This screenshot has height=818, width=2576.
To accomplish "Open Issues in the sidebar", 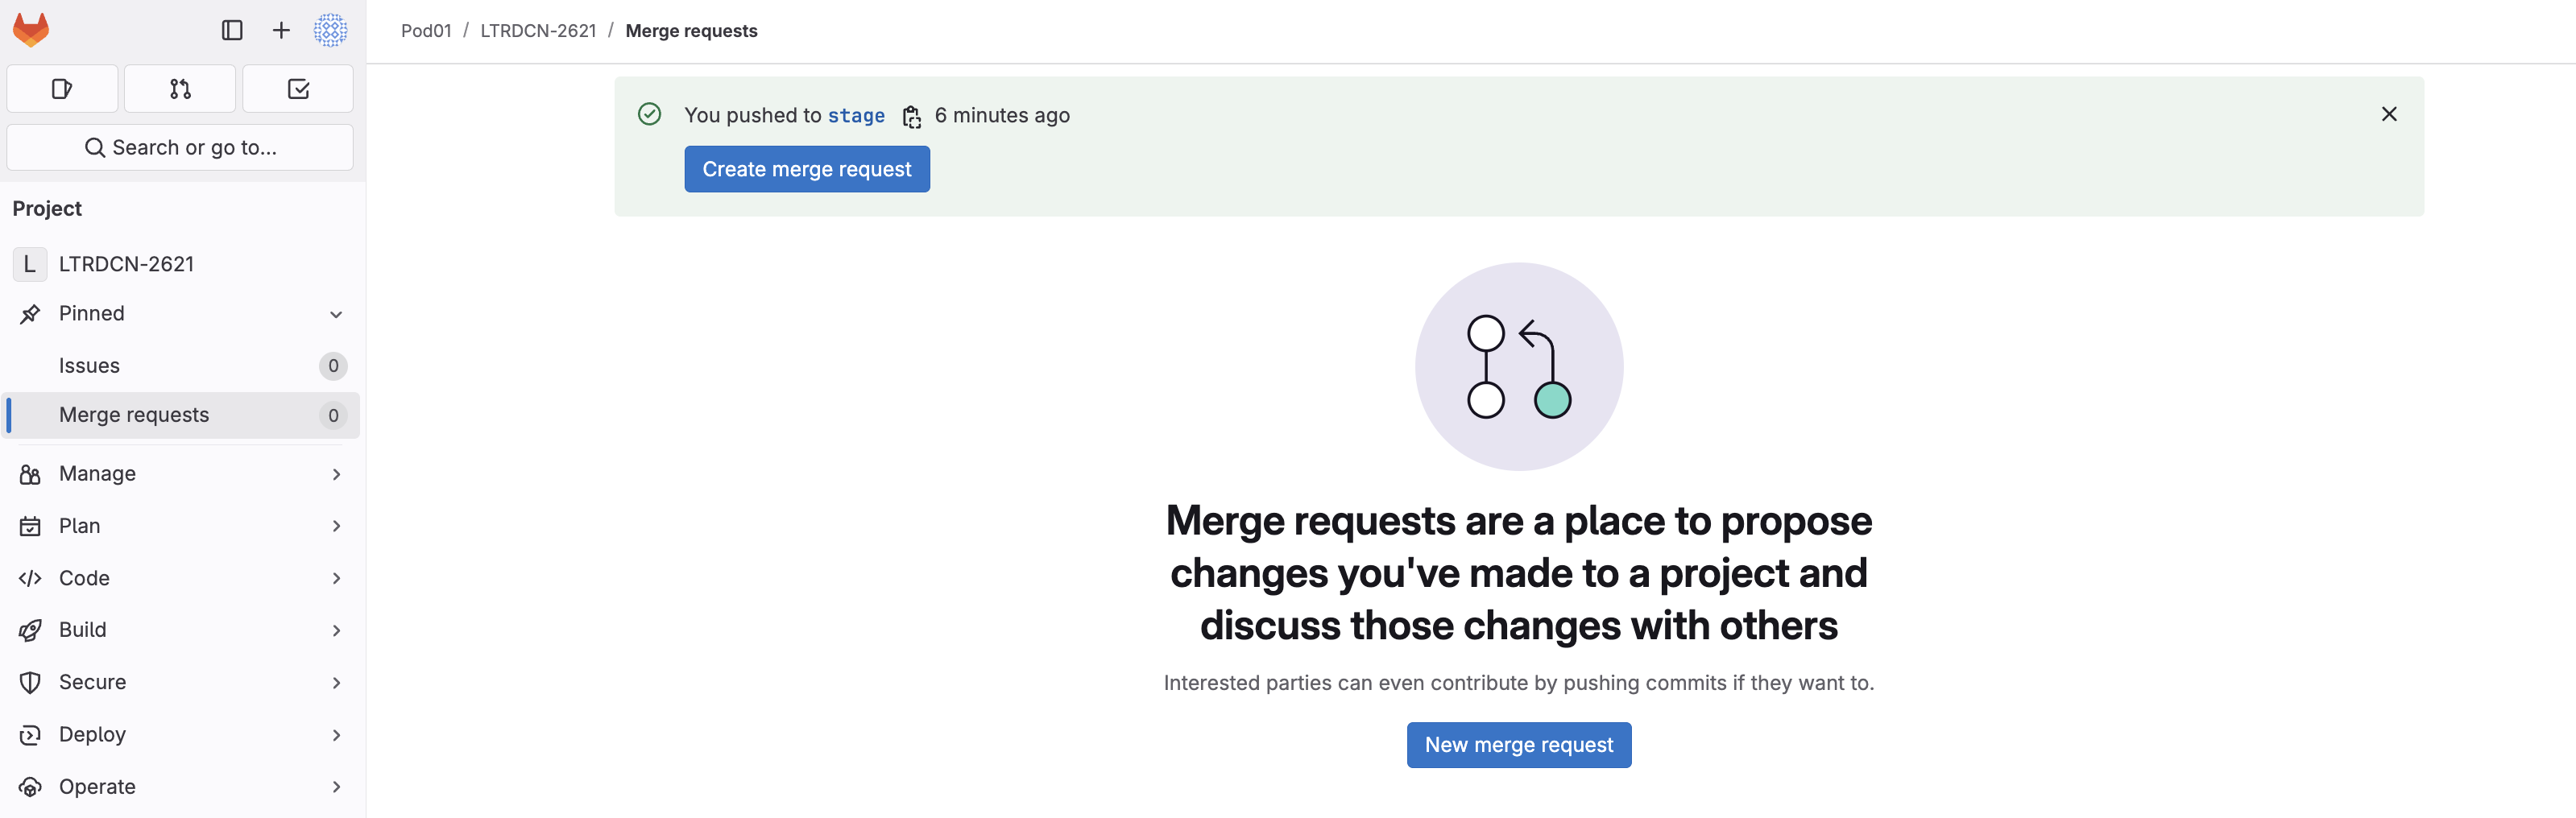I will (89, 366).
